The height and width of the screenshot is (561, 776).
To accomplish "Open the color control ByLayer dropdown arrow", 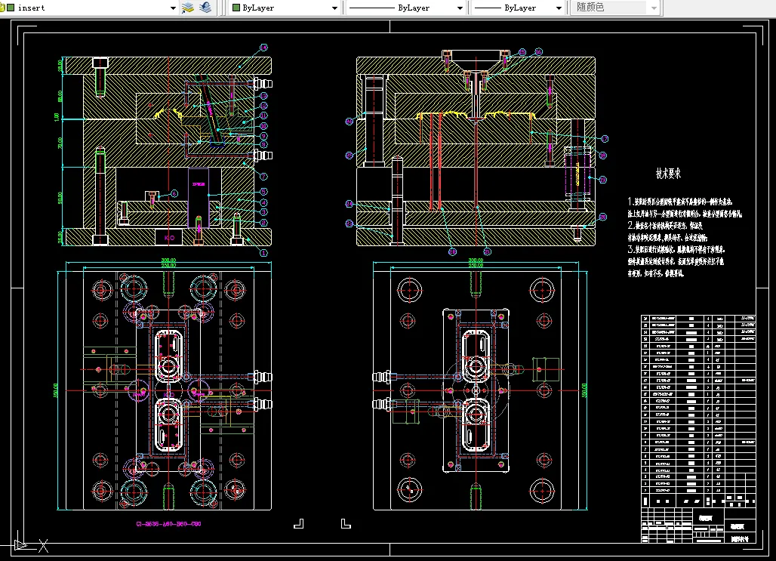I will click(x=334, y=8).
